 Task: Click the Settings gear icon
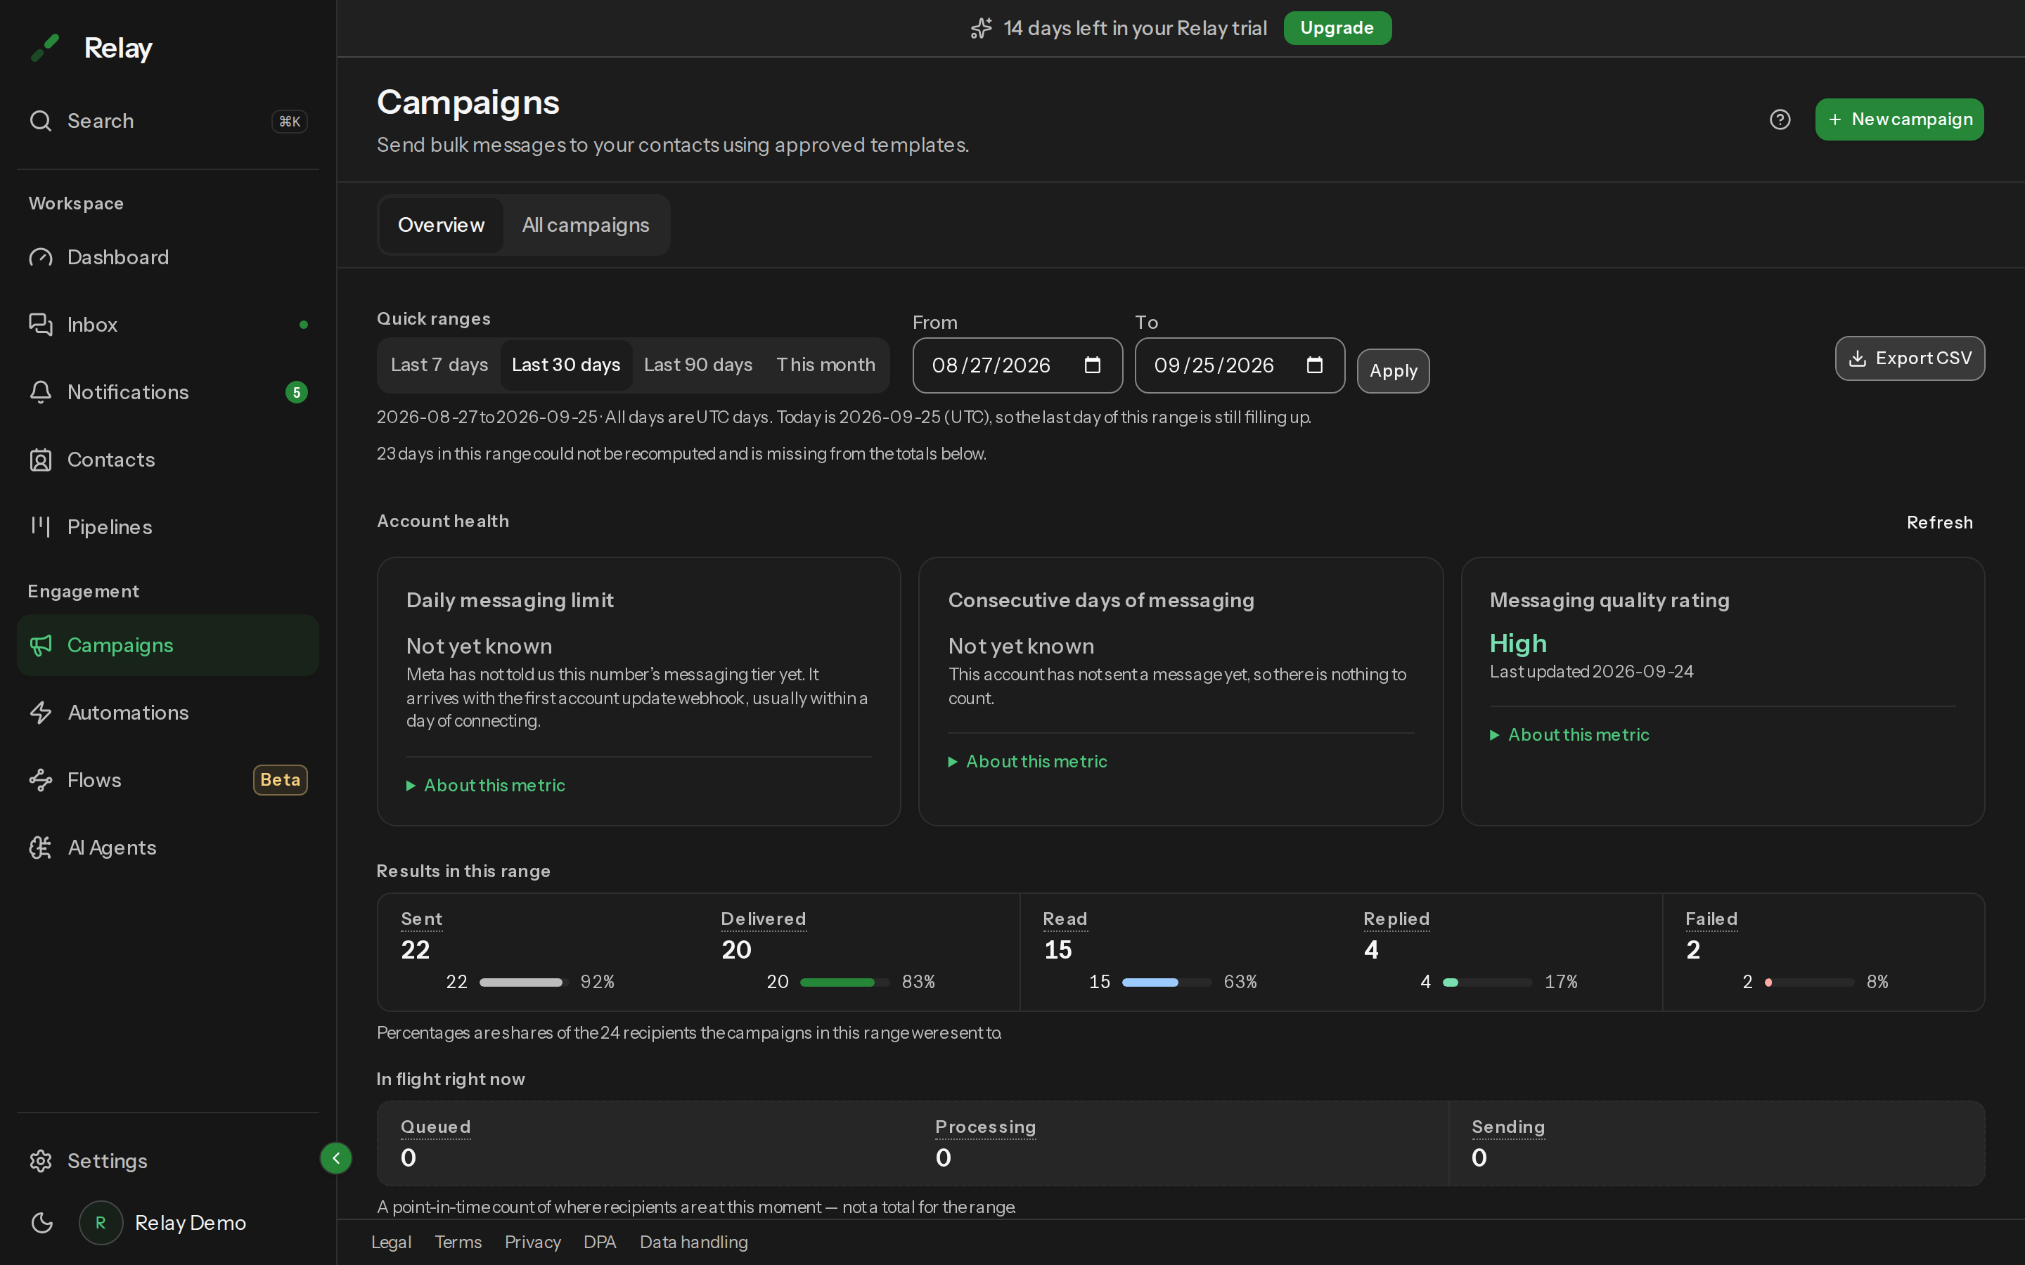(40, 1160)
